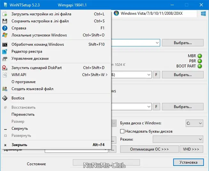
Task: Click the Windows Vista orb icon in tab
Action: 116,13
